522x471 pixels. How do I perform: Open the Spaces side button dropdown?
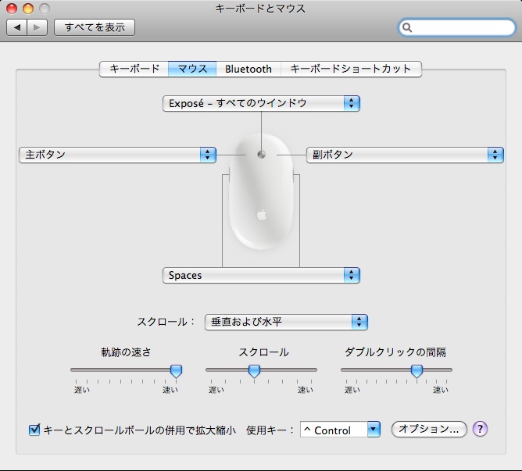pyautogui.click(x=261, y=275)
